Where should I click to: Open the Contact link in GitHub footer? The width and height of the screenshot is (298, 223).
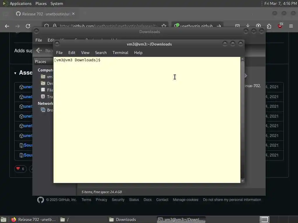(x=162, y=200)
